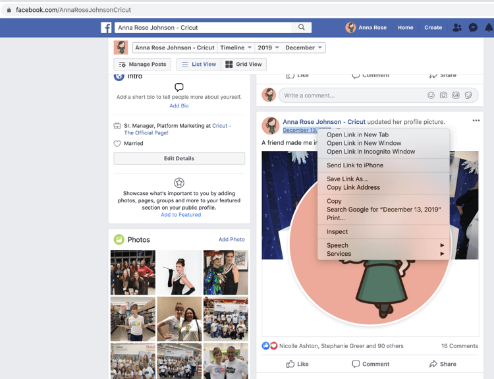
Task: Like the profile picture post
Action: [298, 364]
